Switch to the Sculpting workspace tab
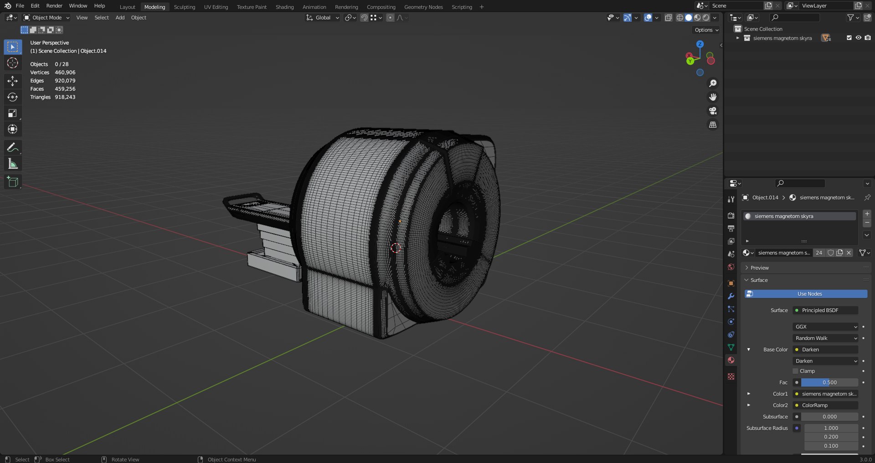 pyautogui.click(x=185, y=7)
